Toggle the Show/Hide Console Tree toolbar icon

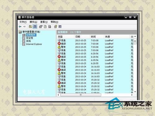(x=35, y=27)
